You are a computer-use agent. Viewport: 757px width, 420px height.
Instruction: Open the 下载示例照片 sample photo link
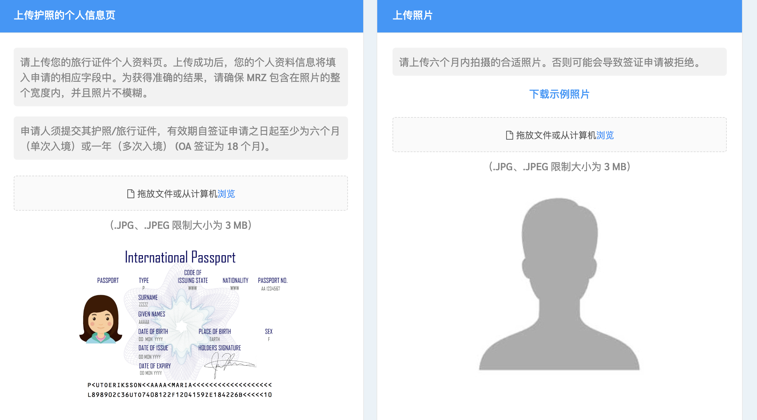click(559, 94)
